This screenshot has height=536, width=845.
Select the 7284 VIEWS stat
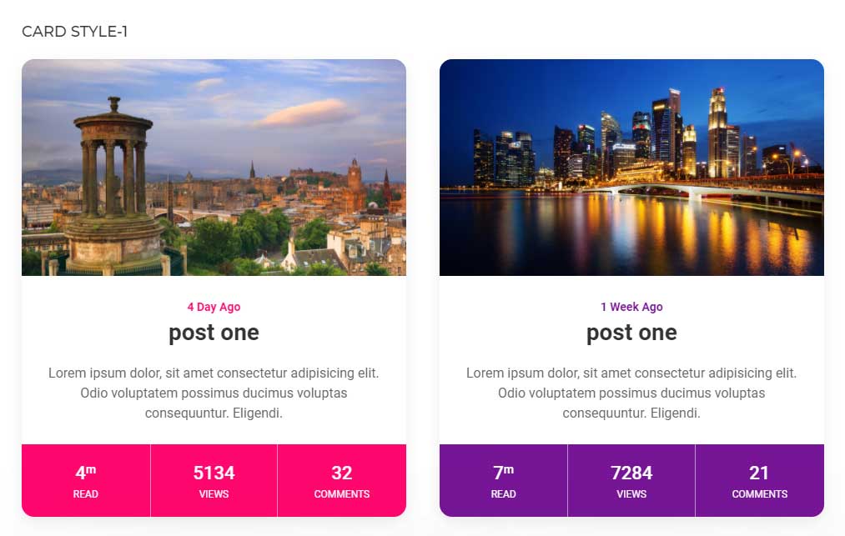click(x=631, y=480)
